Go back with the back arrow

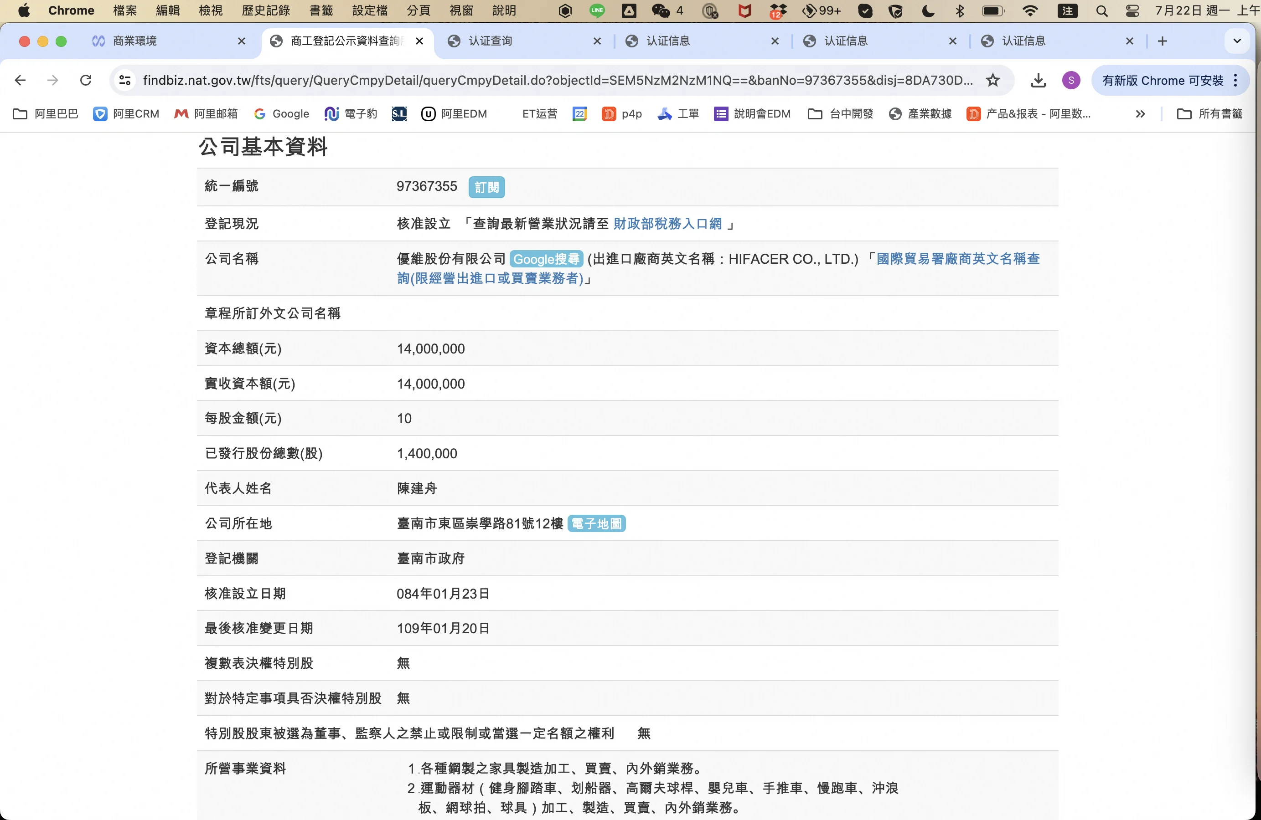(20, 80)
